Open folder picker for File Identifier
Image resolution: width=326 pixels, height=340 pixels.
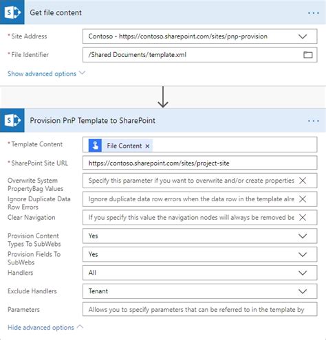(308, 55)
